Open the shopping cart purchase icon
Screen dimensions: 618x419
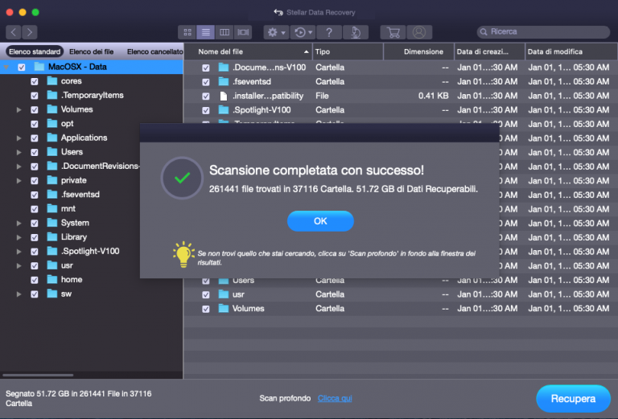tap(393, 32)
